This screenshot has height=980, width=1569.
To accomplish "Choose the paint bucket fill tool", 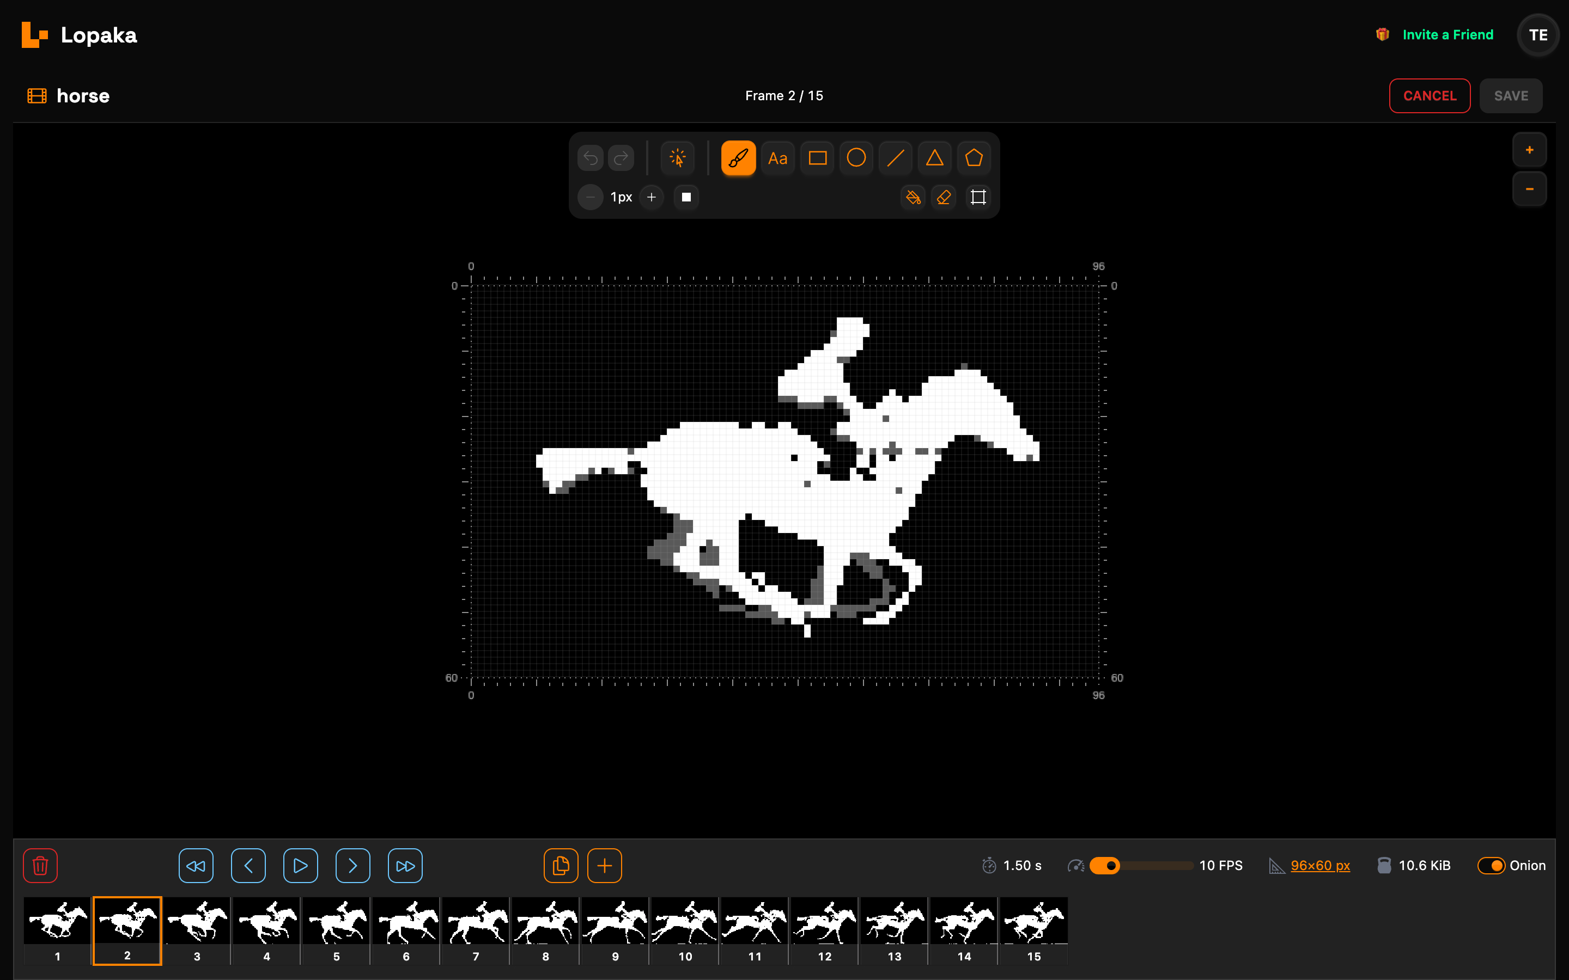I will [x=913, y=197].
